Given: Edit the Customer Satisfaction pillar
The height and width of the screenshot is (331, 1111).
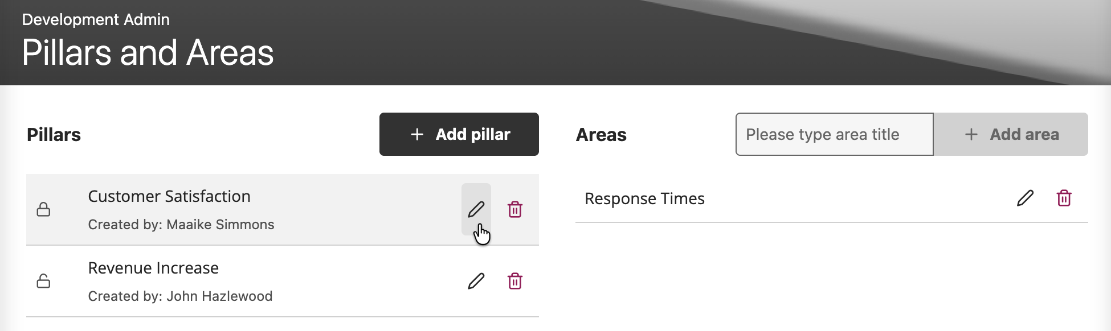Looking at the screenshot, I should [476, 209].
